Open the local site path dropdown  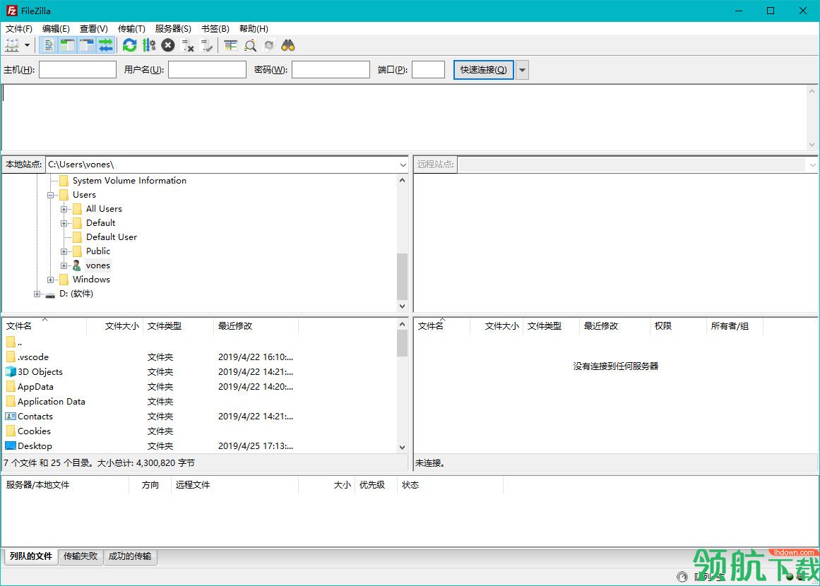pyautogui.click(x=403, y=165)
